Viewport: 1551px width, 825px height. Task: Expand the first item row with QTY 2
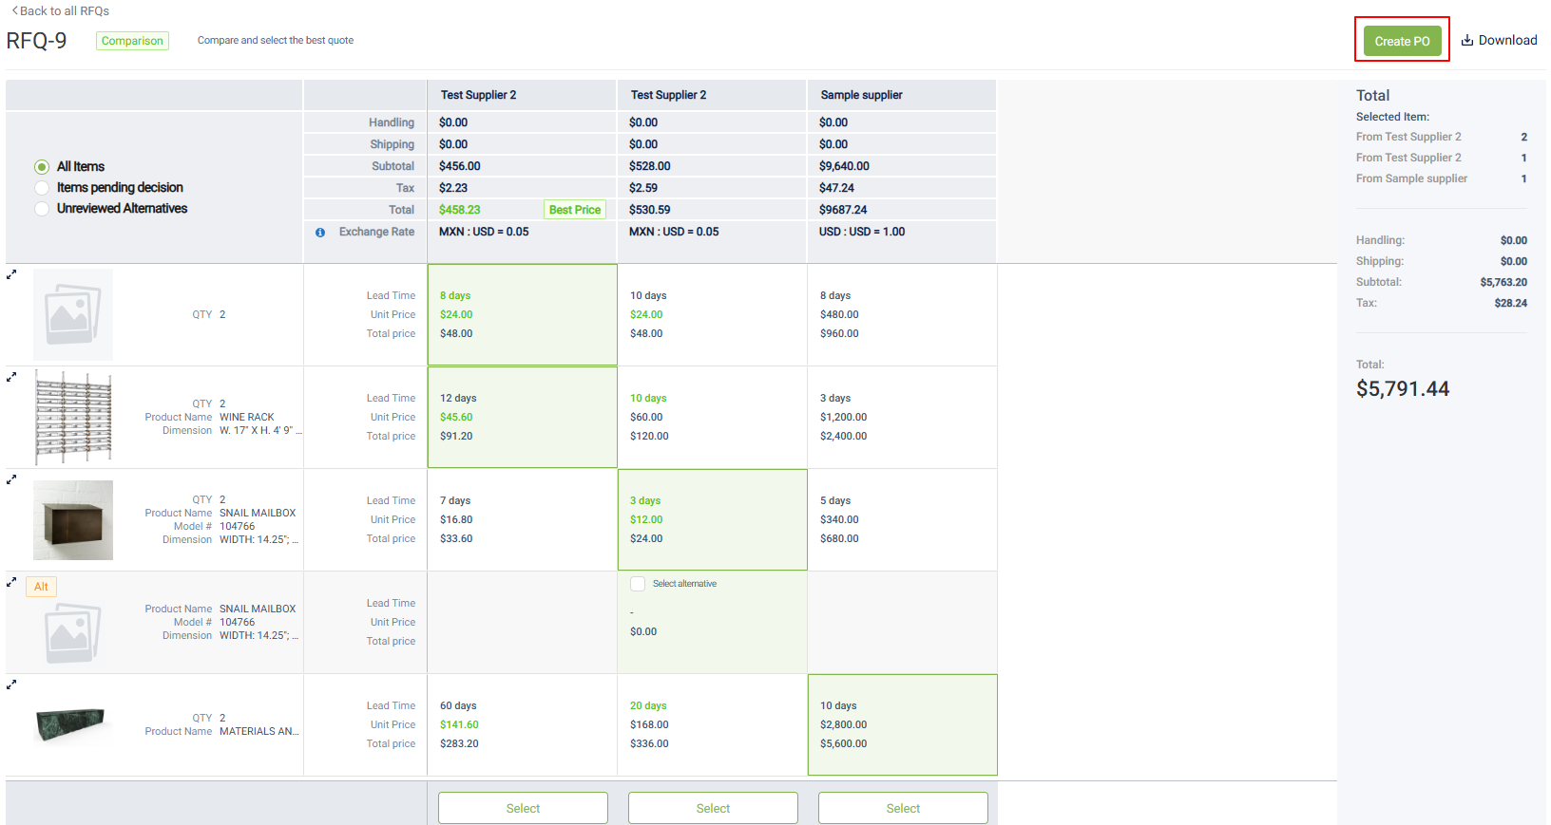coord(11,274)
